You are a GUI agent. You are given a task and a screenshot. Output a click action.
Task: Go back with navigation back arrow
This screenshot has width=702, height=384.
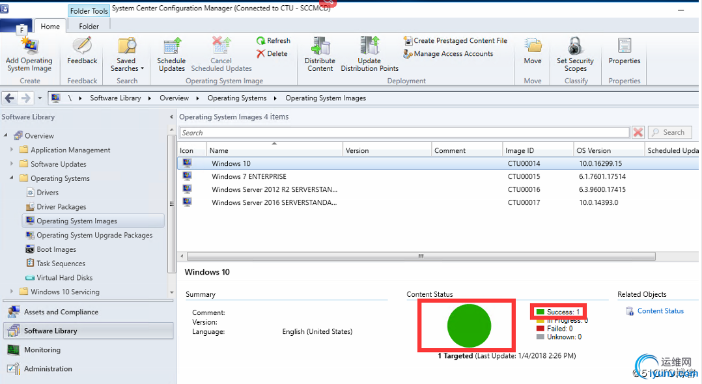10,98
